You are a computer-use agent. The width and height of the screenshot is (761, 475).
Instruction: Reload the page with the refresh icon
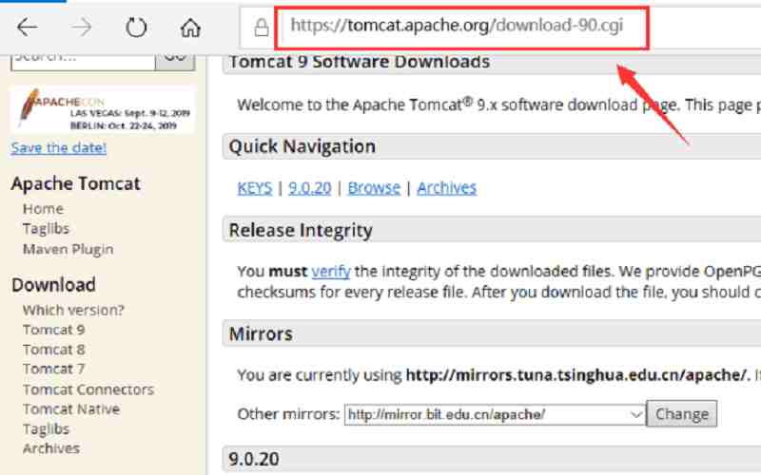pos(136,28)
